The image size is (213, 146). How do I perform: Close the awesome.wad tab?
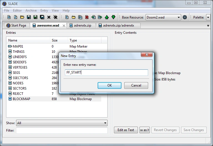pyautogui.click(x=64, y=26)
